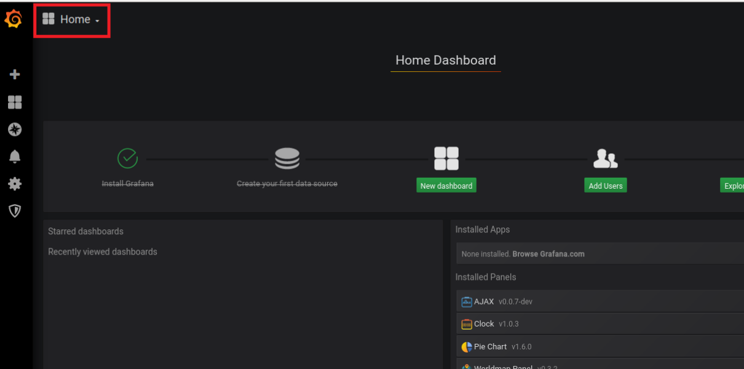This screenshot has height=369, width=744.
Task: Click the Starred dashboards heading
Action: (85, 231)
